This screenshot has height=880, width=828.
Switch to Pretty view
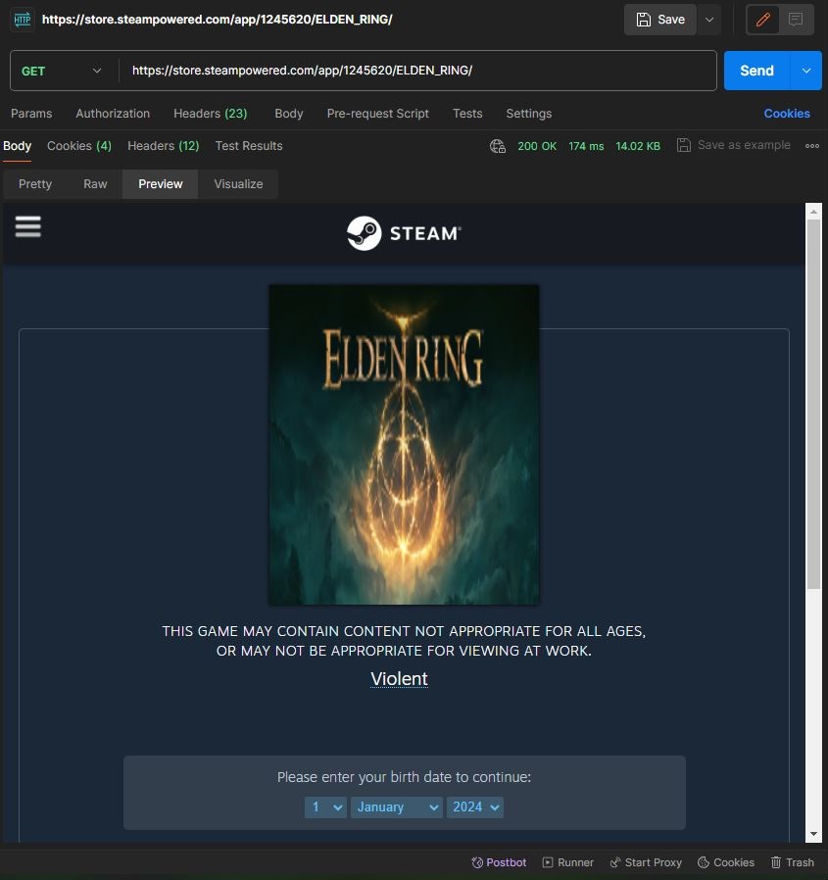(35, 184)
